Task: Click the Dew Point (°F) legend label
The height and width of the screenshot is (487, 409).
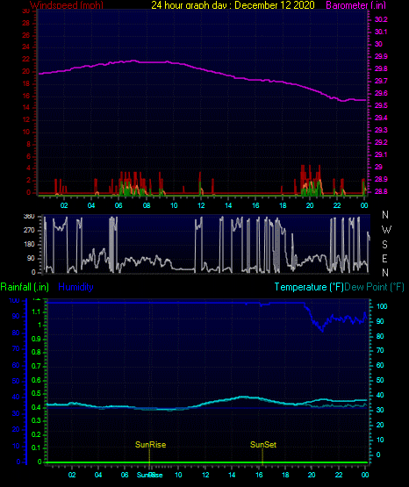Action: click(x=374, y=287)
